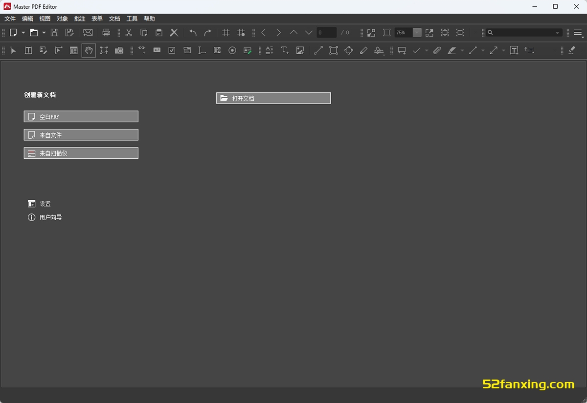
Task: Click the attach file paperclip icon
Action: tap(437, 50)
